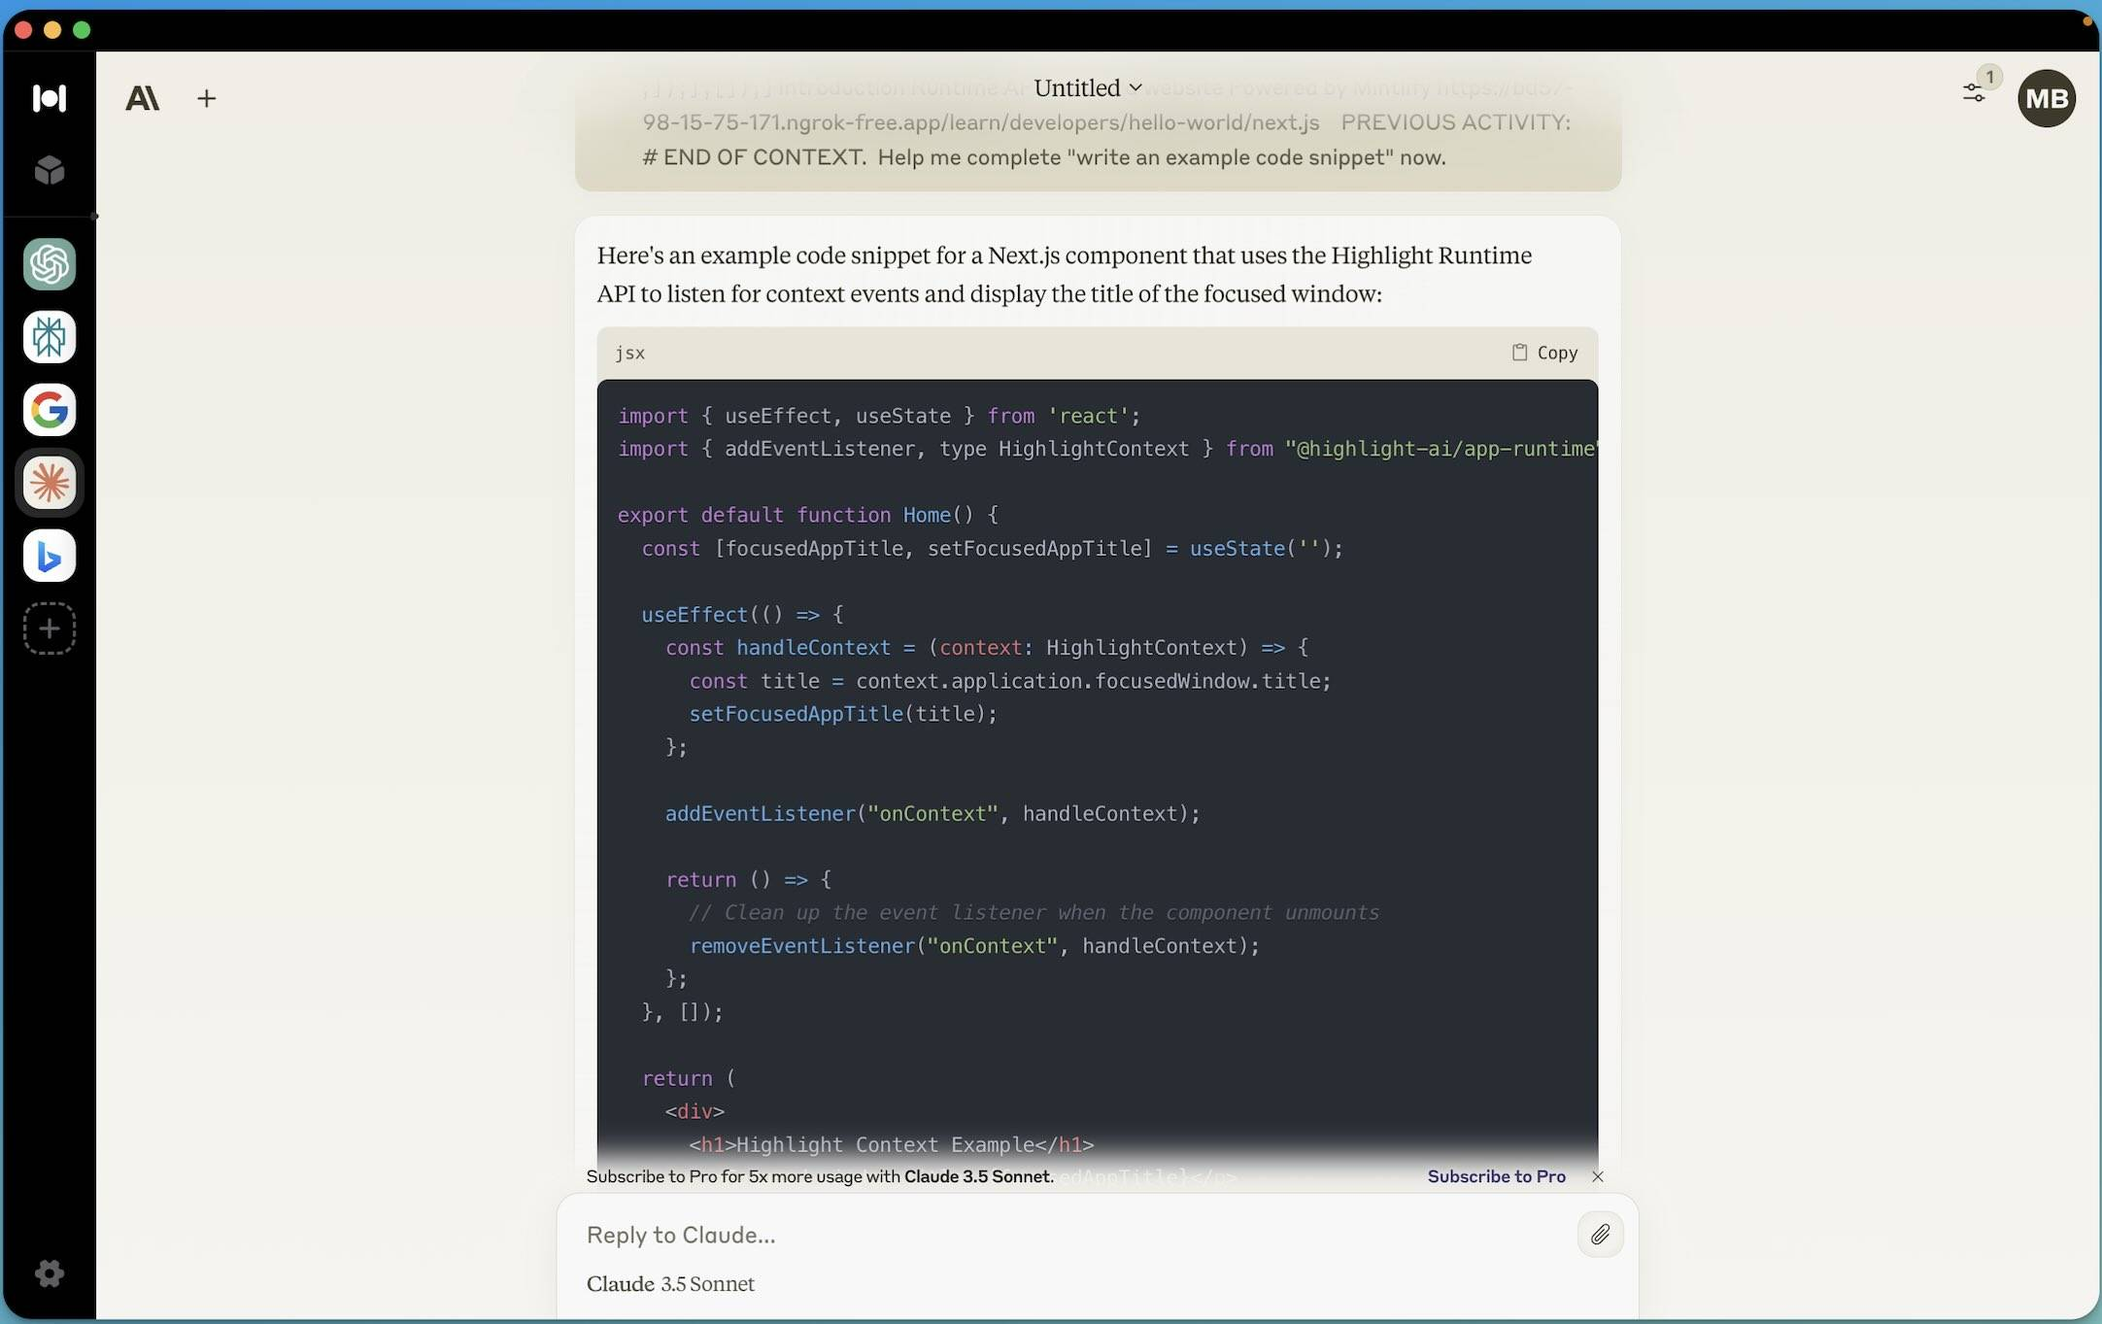The height and width of the screenshot is (1324, 2102).
Task: Open Claude 3.5 Sonnet model selector
Action: (670, 1283)
